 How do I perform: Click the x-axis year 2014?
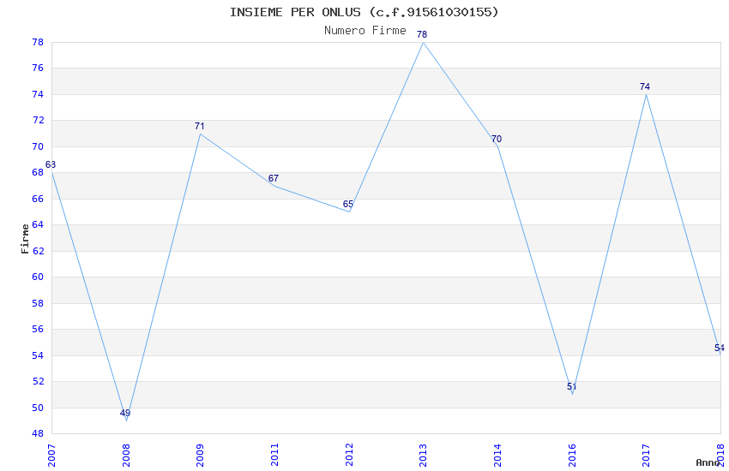click(x=497, y=456)
